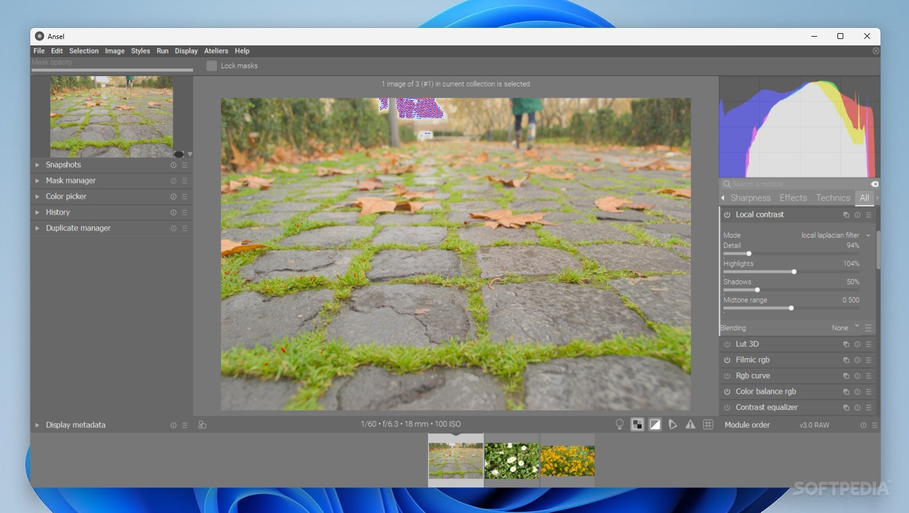This screenshot has width=909, height=513.
Task: Open the Ateliers menu
Action: click(x=216, y=51)
